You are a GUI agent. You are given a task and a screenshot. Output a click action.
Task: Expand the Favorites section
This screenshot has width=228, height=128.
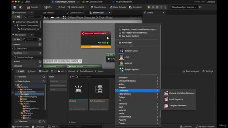[16, 77]
